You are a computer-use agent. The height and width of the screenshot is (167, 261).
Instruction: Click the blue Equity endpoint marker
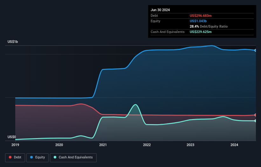click(256, 50)
